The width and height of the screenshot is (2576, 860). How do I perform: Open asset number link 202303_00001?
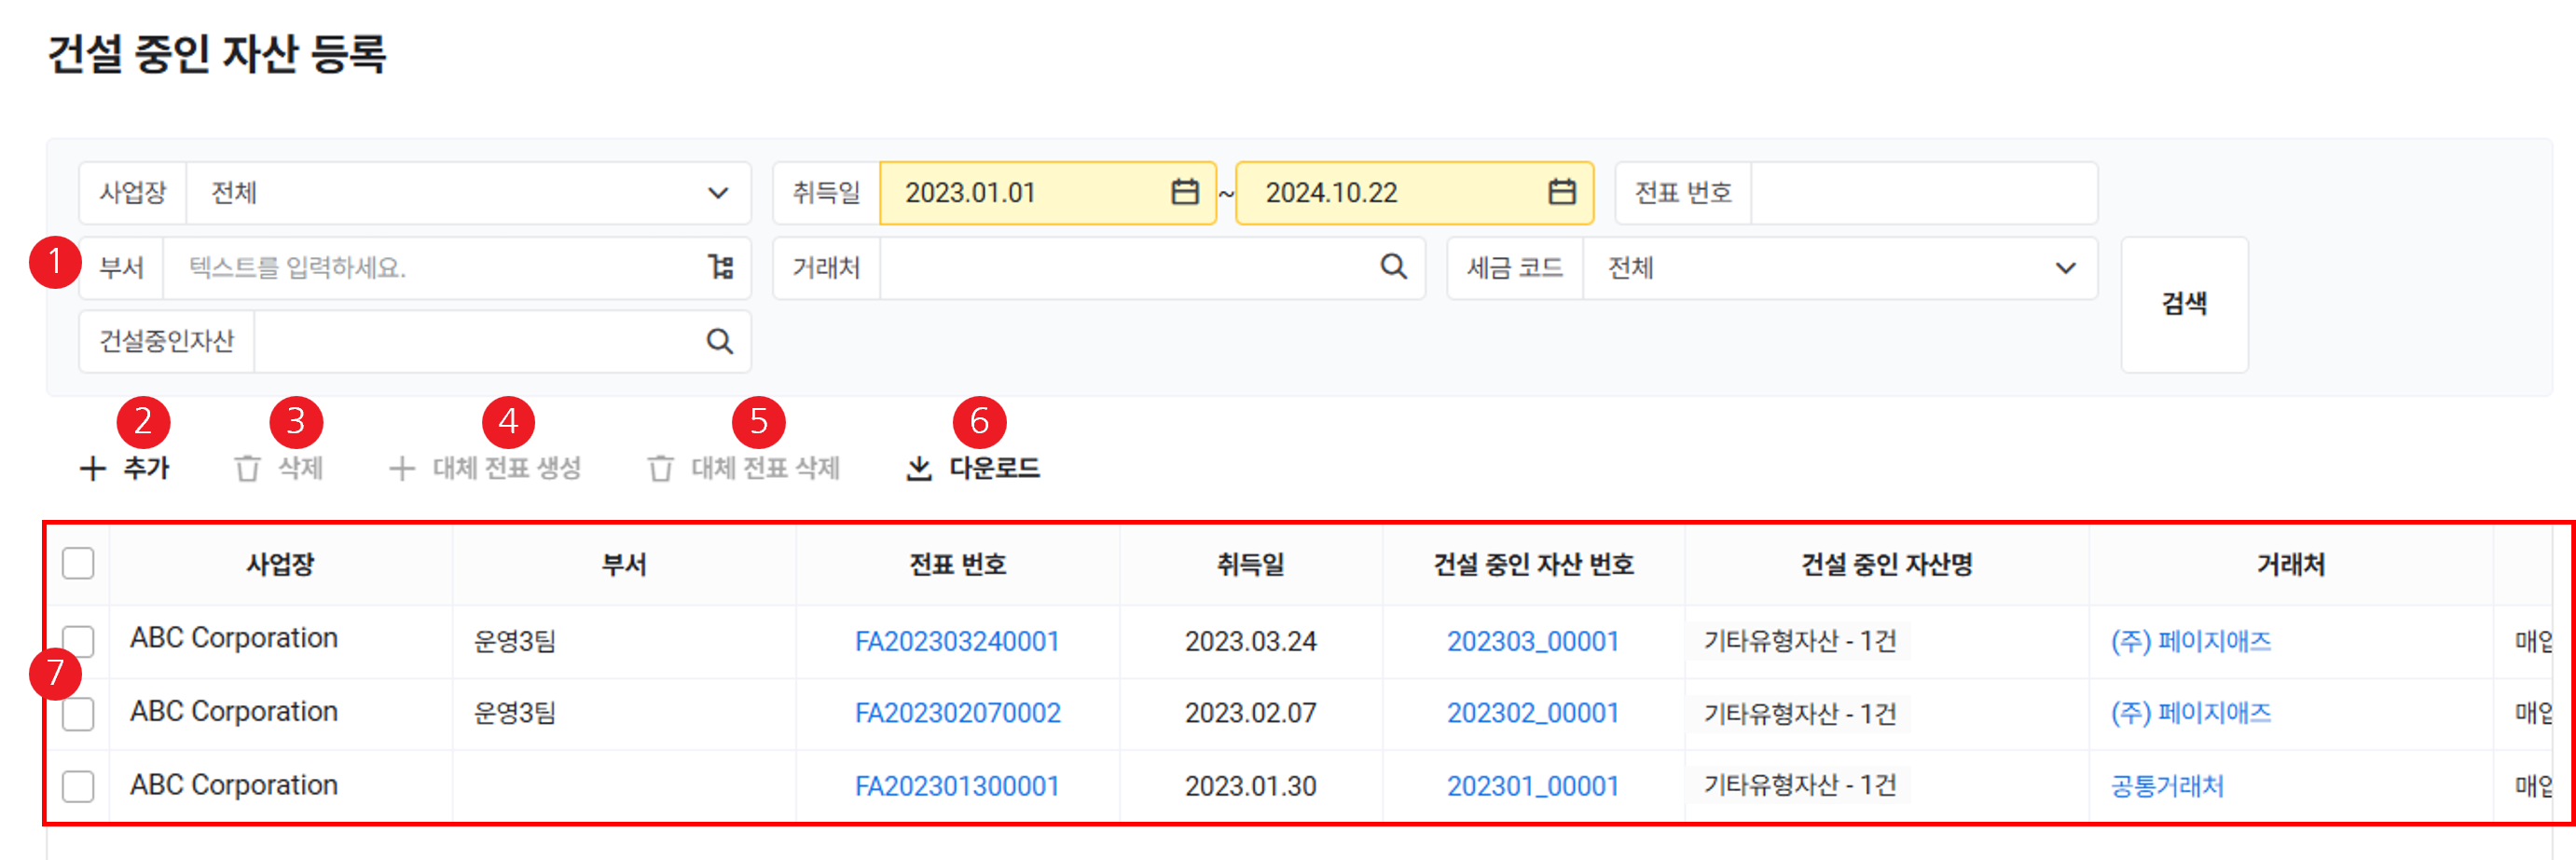[x=1532, y=641]
